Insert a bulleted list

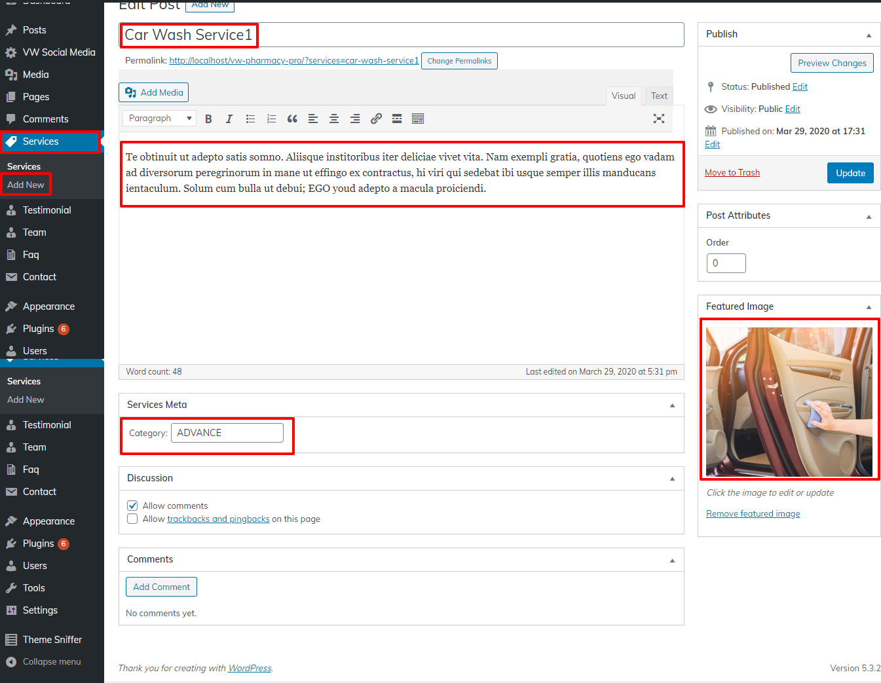(250, 119)
